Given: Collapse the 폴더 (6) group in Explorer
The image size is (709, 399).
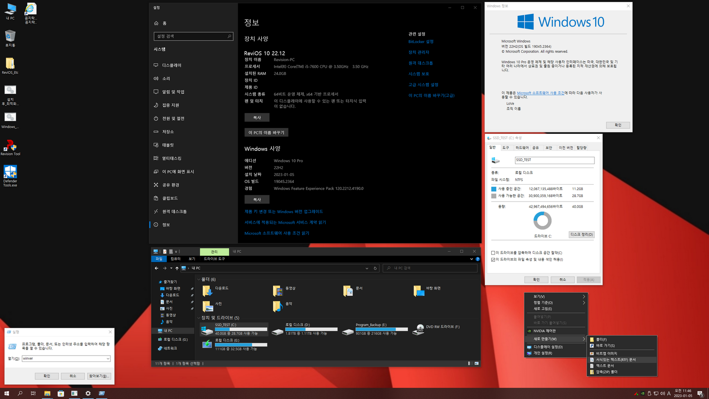Looking at the screenshot, I should (x=199, y=280).
